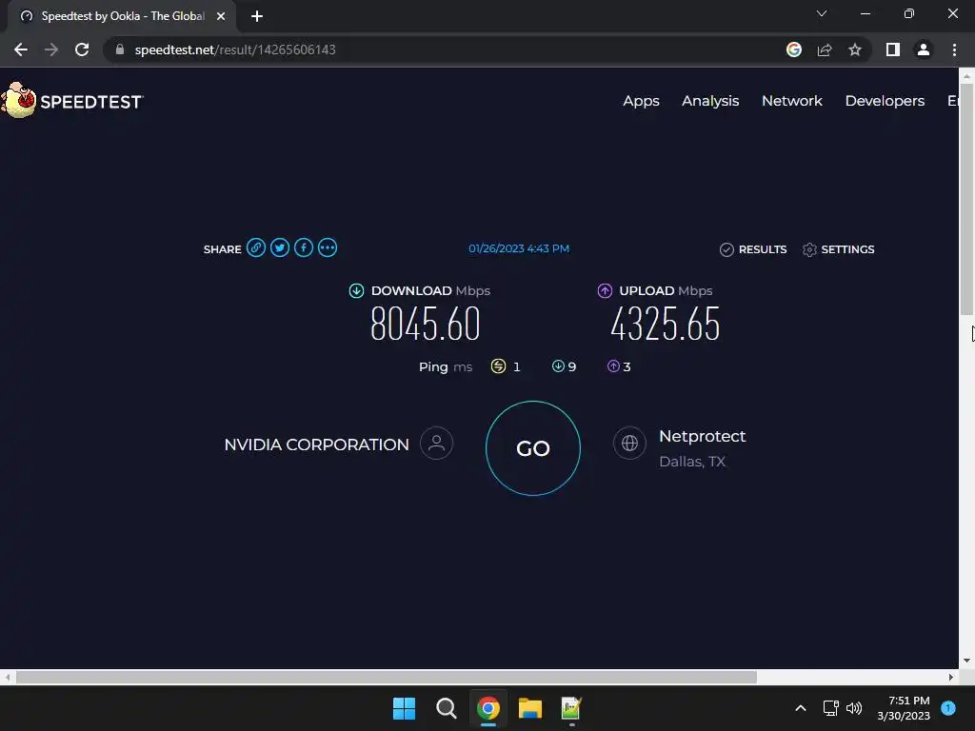Viewport: 975px width, 731px height.
Task: Click the Results checkmark icon
Action: (x=726, y=250)
